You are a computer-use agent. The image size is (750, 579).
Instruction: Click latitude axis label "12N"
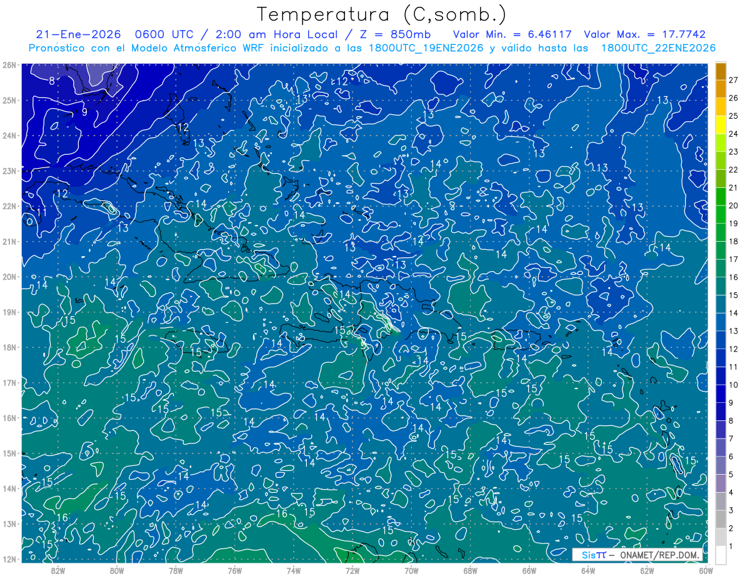click(x=9, y=559)
